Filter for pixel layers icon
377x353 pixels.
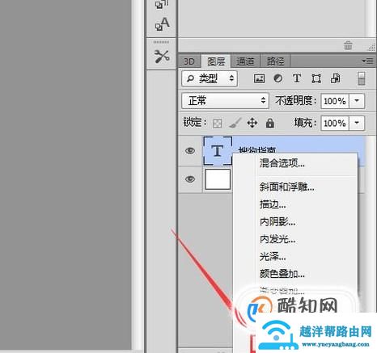pyautogui.click(x=259, y=78)
